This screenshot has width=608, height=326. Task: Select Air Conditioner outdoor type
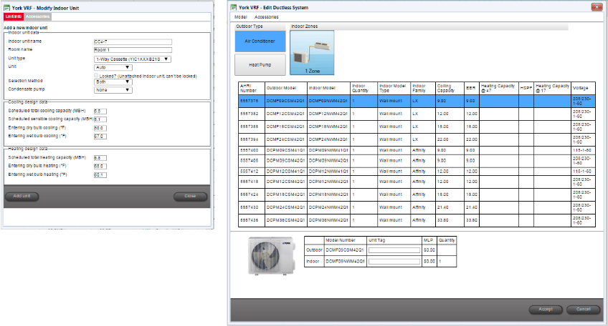pyautogui.click(x=260, y=41)
